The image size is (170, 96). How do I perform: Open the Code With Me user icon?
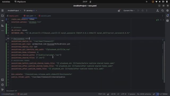click(x=158, y=11)
